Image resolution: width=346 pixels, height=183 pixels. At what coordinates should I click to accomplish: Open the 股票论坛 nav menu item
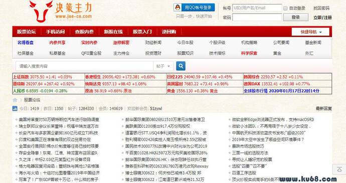tap(26, 32)
